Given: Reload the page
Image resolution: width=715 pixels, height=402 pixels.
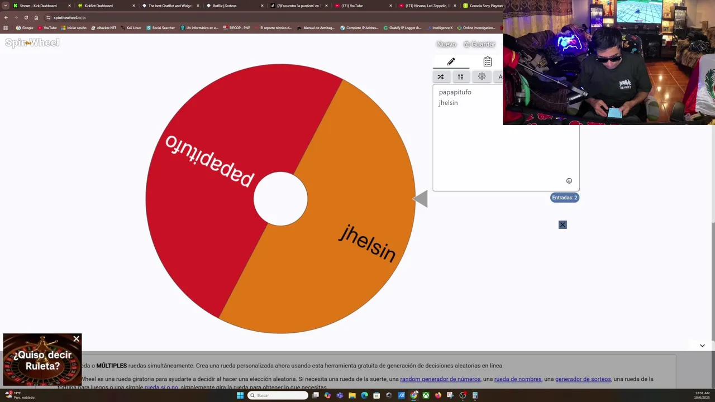Looking at the screenshot, I should [26, 17].
